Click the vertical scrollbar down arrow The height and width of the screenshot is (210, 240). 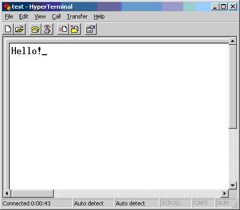coord(233,185)
